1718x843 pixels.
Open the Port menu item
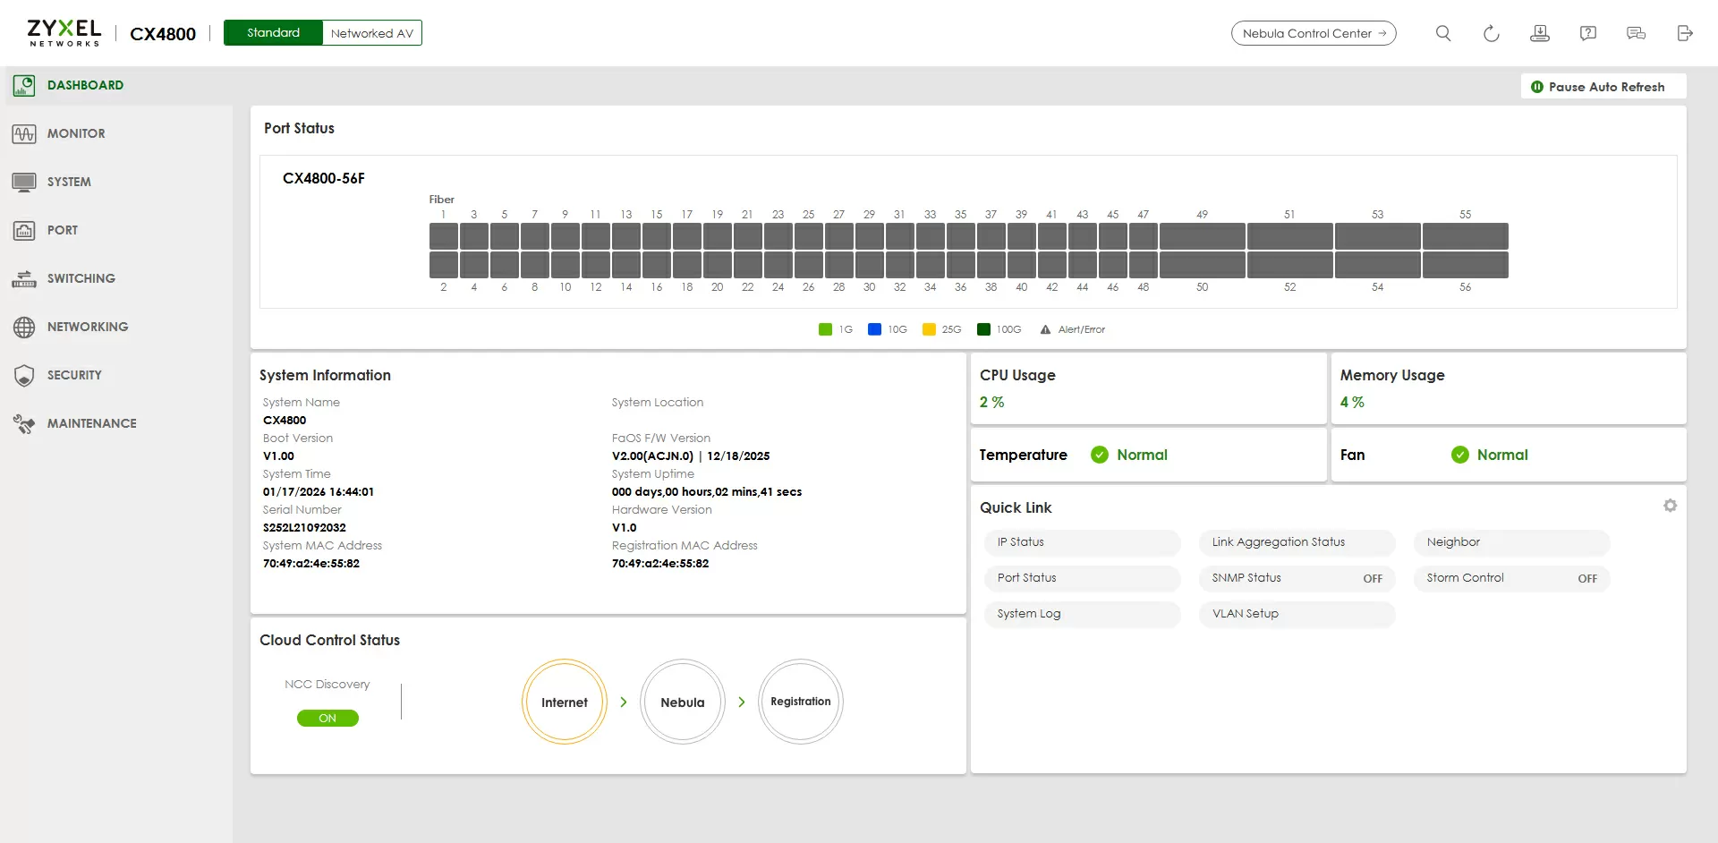[62, 230]
